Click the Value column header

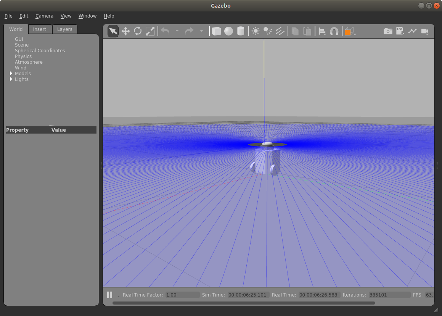pyautogui.click(x=59, y=130)
